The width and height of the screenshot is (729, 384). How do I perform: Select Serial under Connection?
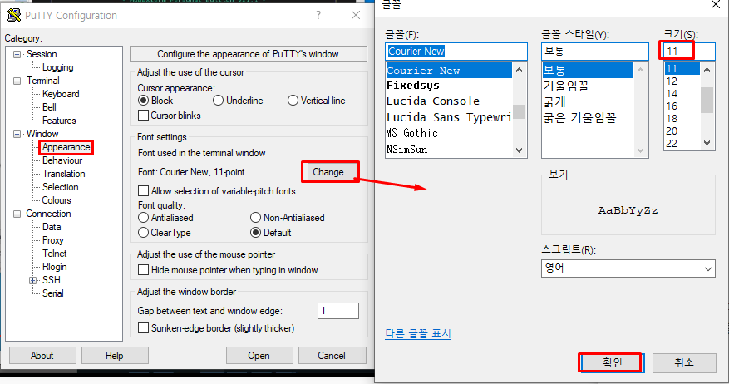click(x=52, y=293)
